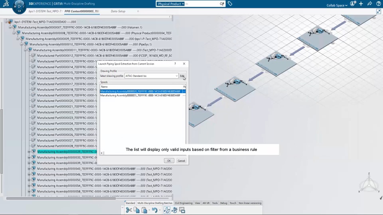
Task: Expand Manufacturing Assembly00000033 tree node
Action: click(29, 158)
